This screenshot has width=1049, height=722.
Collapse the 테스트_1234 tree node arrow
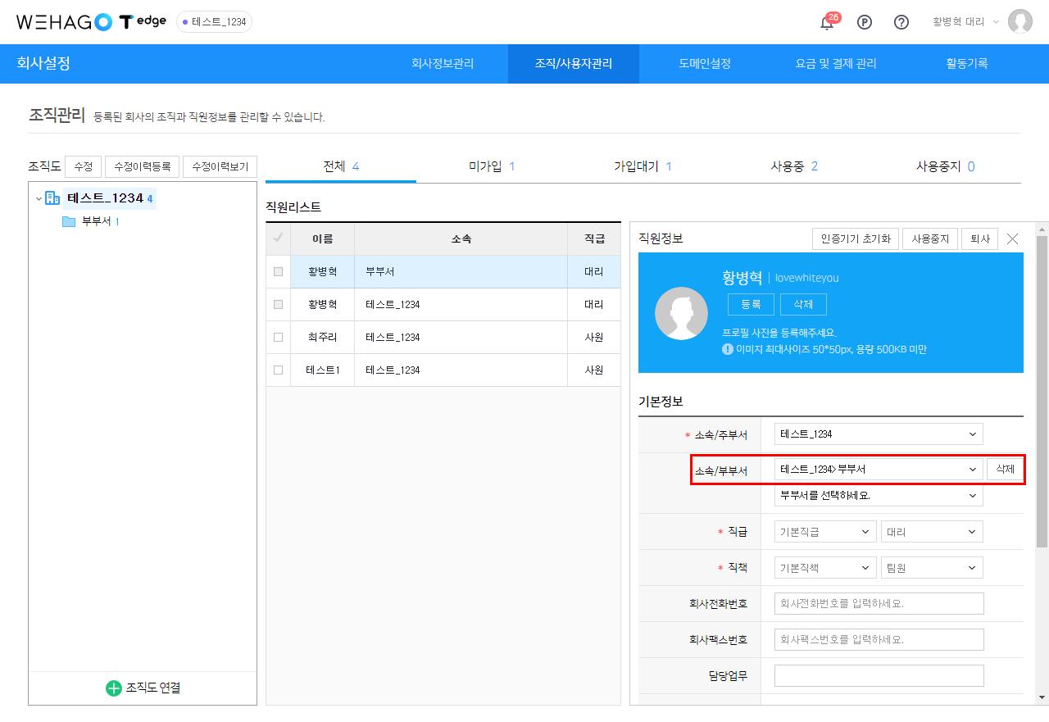39,198
